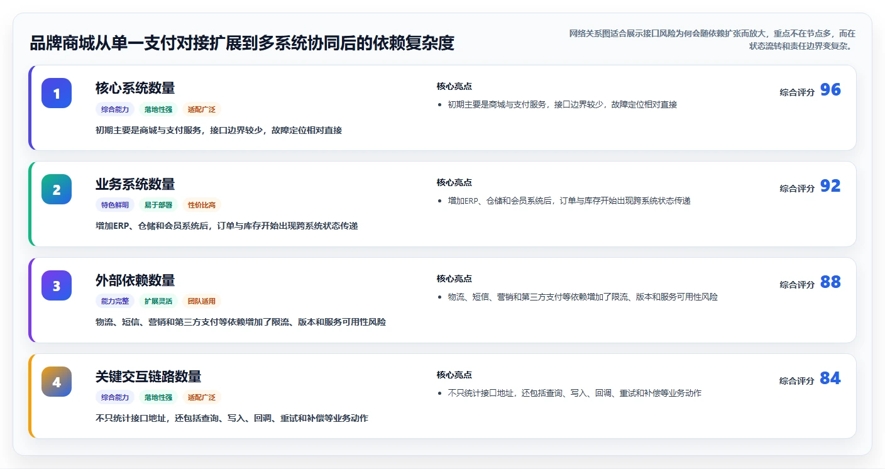Click the score value 88
The width and height of the screenshot is (885, 469).
tap(830, 282)
